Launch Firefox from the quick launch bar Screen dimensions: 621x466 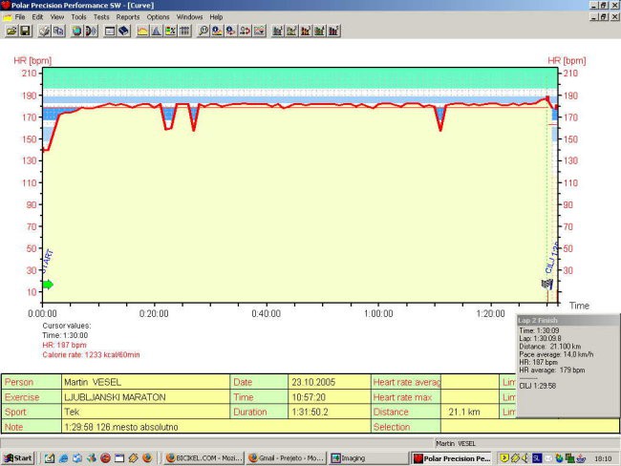pos(147,458)
